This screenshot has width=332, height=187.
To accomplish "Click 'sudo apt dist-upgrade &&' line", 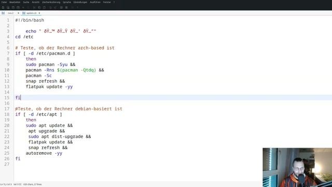I will 60,137.
